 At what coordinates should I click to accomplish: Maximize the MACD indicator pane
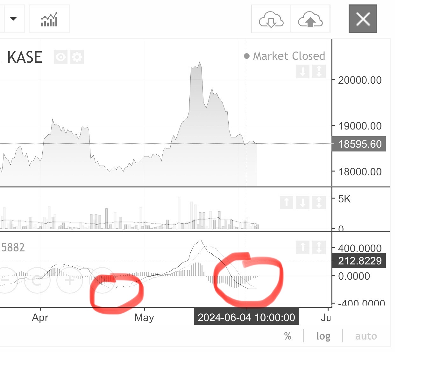click(319, 247)
